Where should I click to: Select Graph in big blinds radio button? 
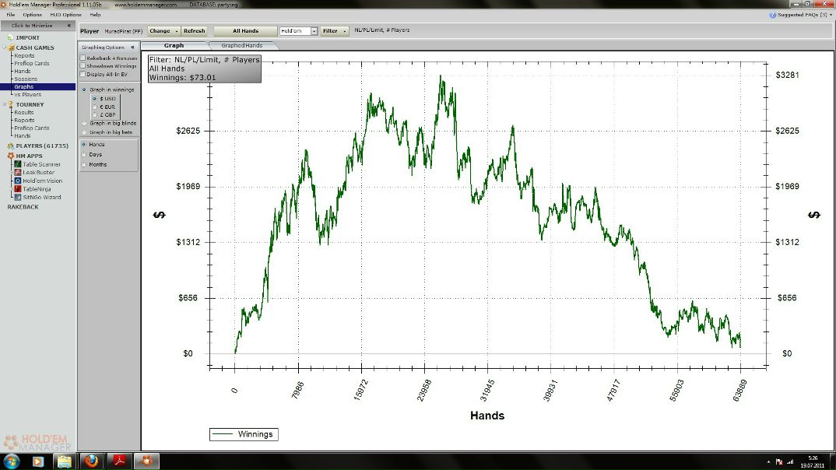point(84,123)
